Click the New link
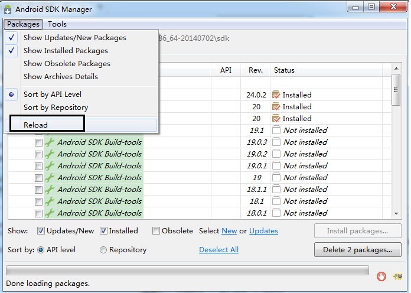 tap(229, 231)
